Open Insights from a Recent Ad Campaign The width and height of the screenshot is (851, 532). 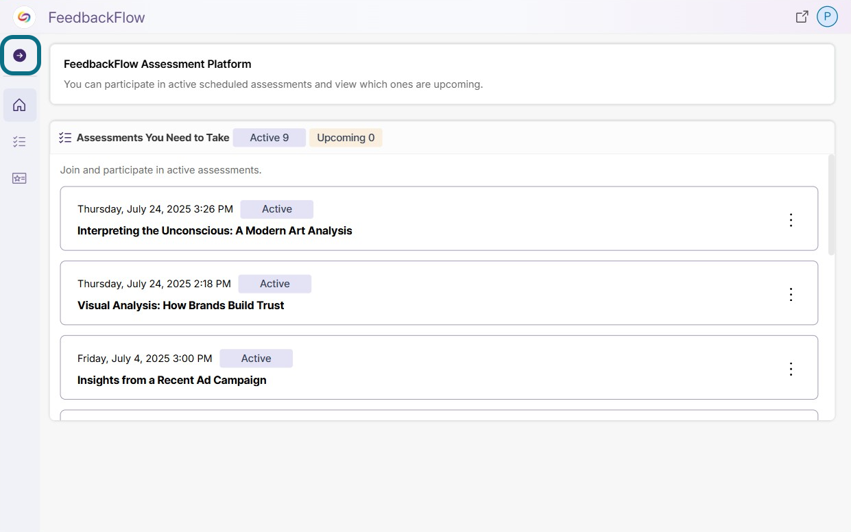[171, 380]
